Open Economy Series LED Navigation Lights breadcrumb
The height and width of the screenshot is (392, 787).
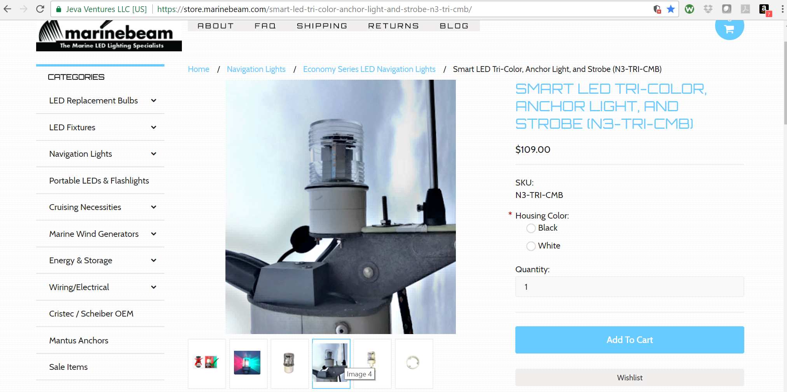tap(369, 69)
